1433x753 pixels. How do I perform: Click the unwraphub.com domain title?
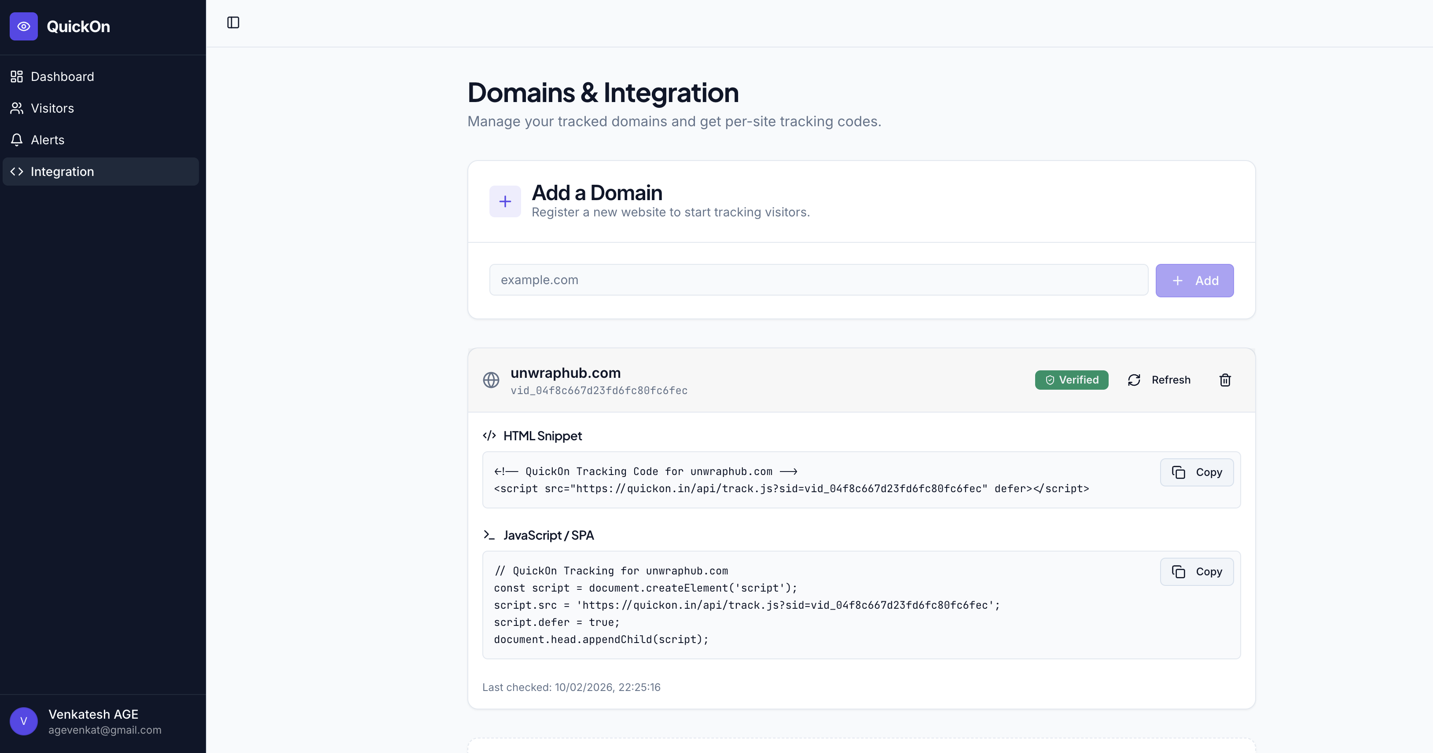[x=565, y=373]
